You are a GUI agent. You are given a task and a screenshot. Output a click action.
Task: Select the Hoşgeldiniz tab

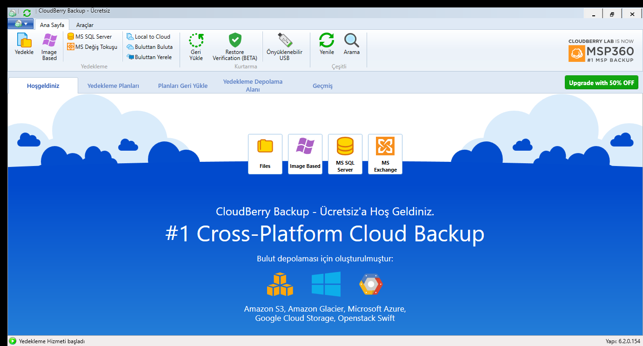pos(43,86)
